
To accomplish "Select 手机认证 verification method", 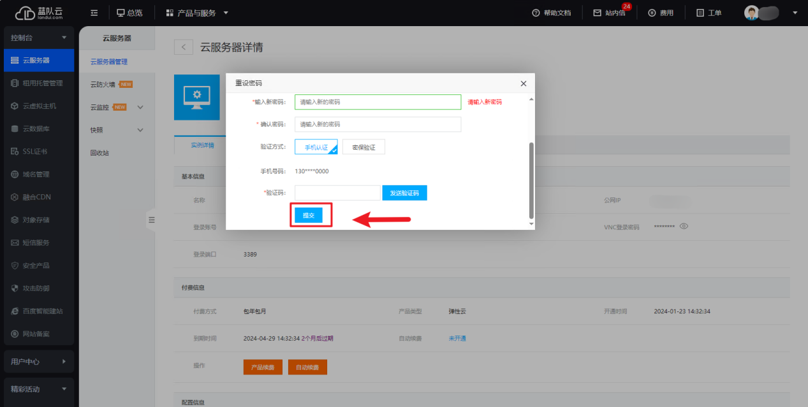I will 316,147.
